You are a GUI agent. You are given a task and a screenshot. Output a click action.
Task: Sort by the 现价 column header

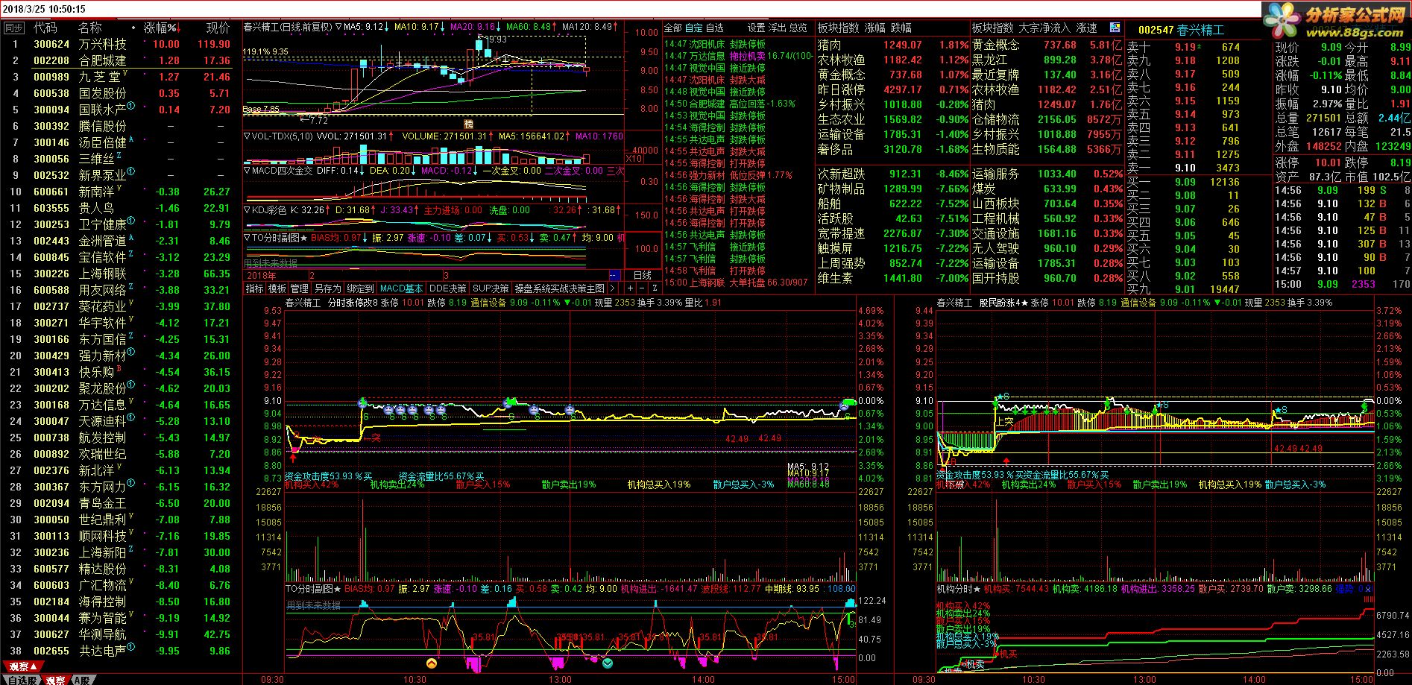coord(218,28)
